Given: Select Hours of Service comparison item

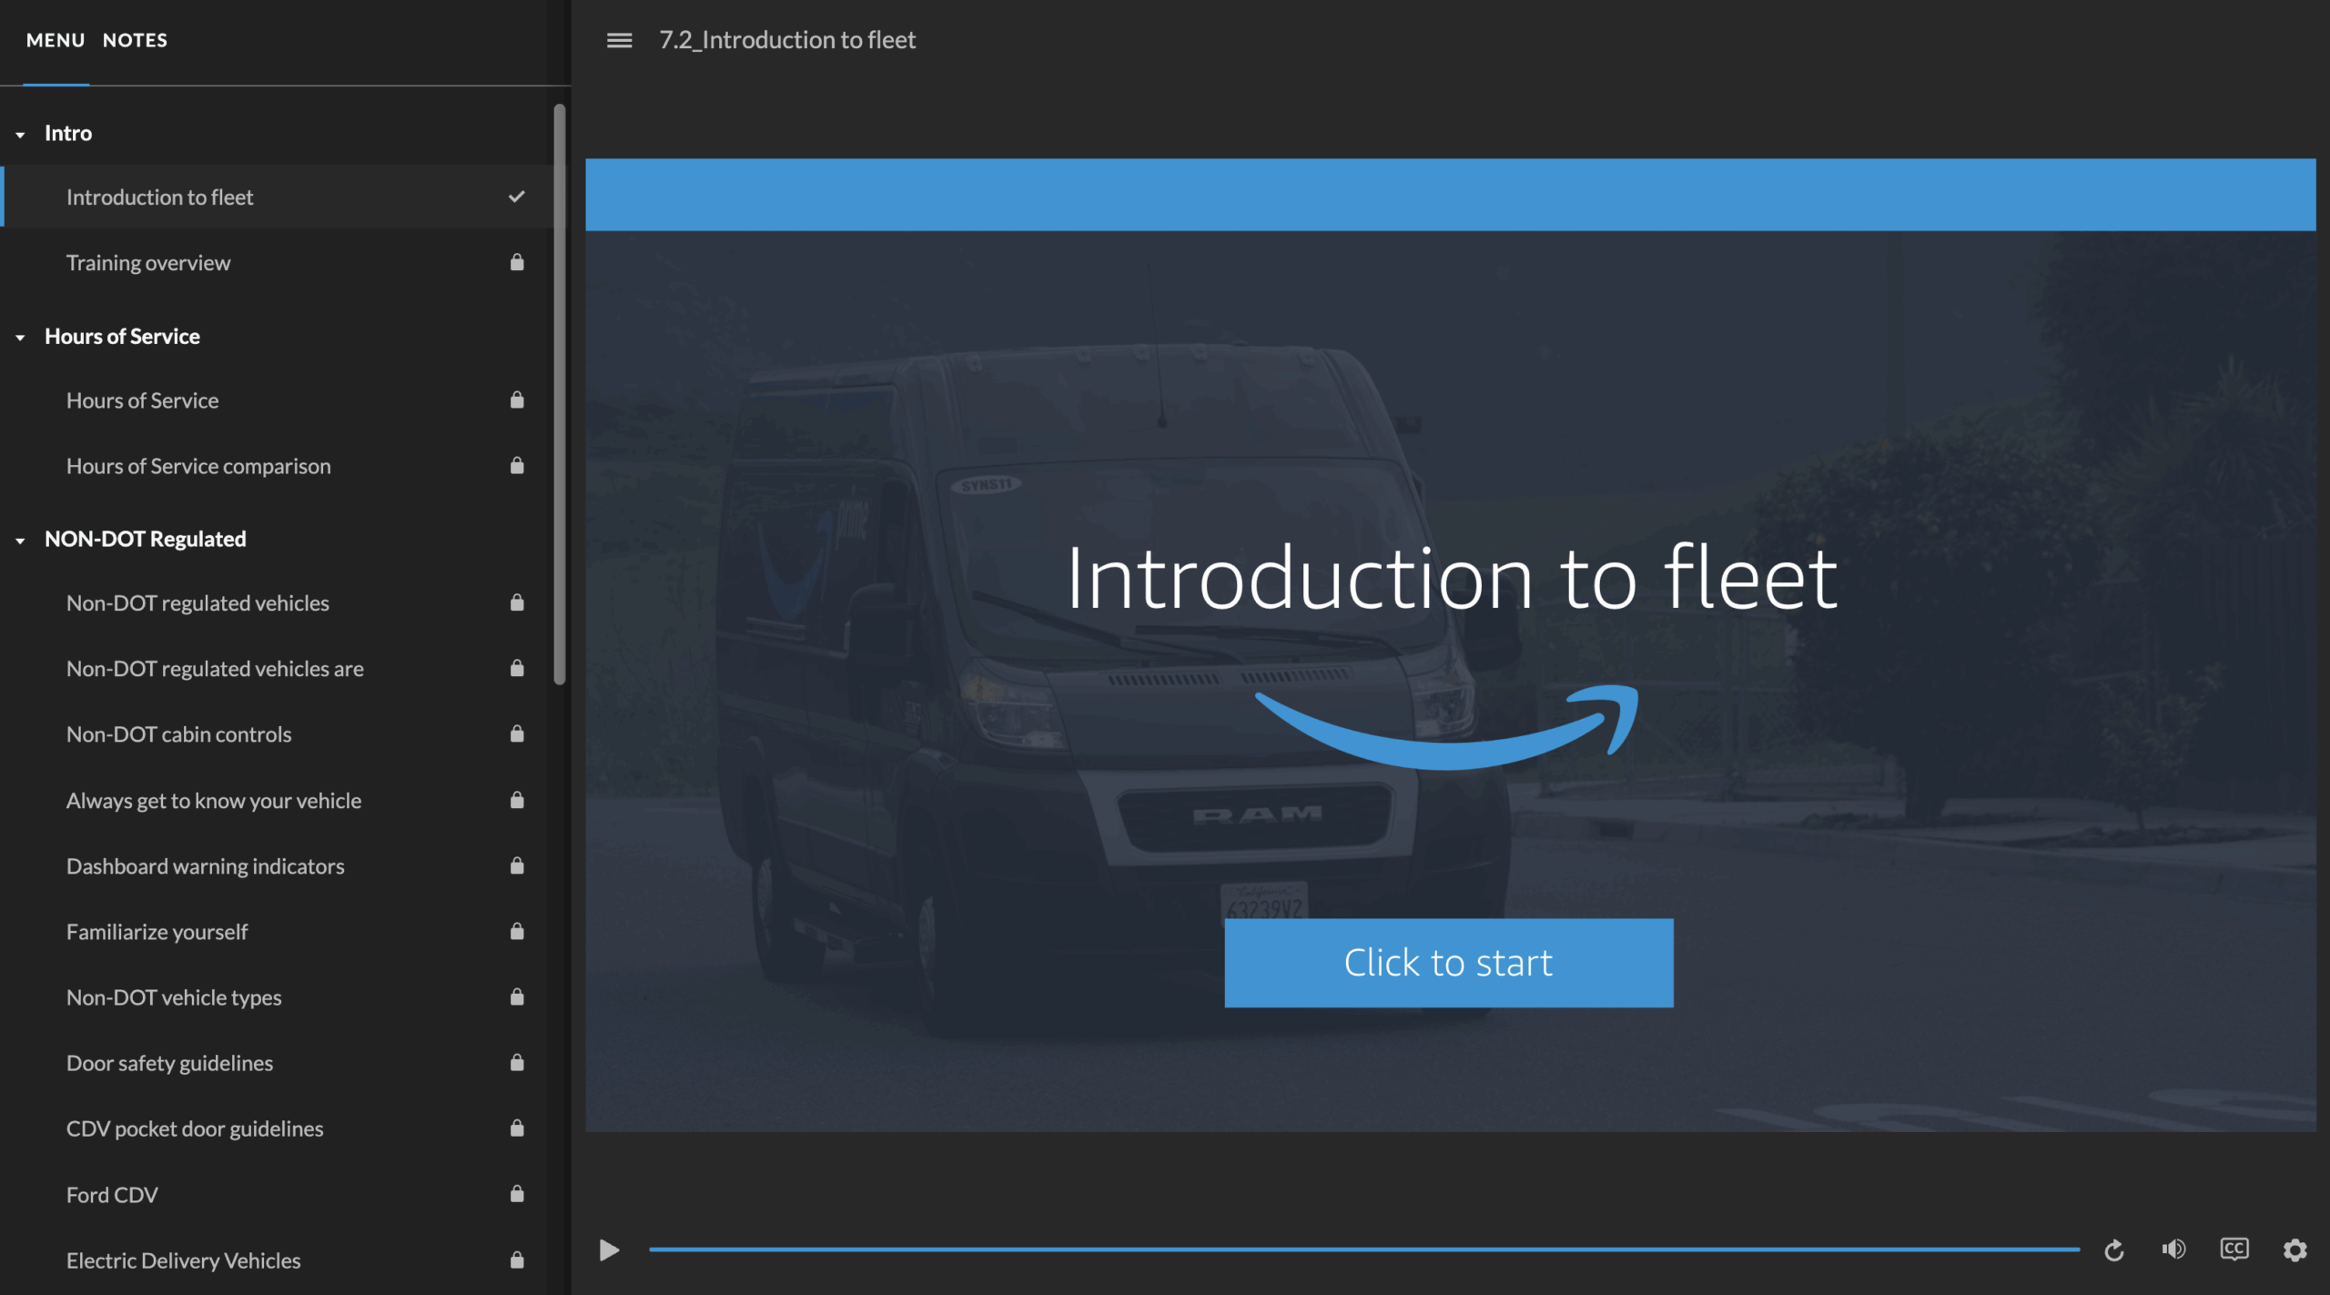Looking at the screenshot, I should tap(277, 465).
